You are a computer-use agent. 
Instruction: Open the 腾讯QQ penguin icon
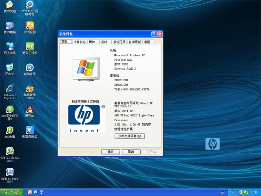click(x=29, y=110)
